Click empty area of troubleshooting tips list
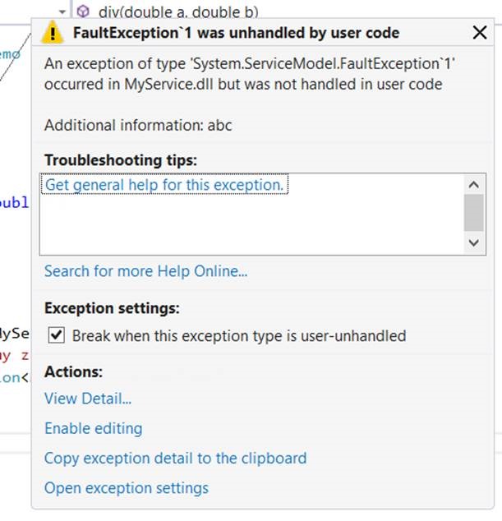The height and width of the screenshot is (521, 502). coord(246,226)
